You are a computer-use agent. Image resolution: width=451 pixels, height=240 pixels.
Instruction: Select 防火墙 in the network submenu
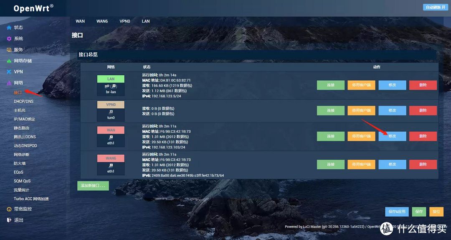point(20,163)
